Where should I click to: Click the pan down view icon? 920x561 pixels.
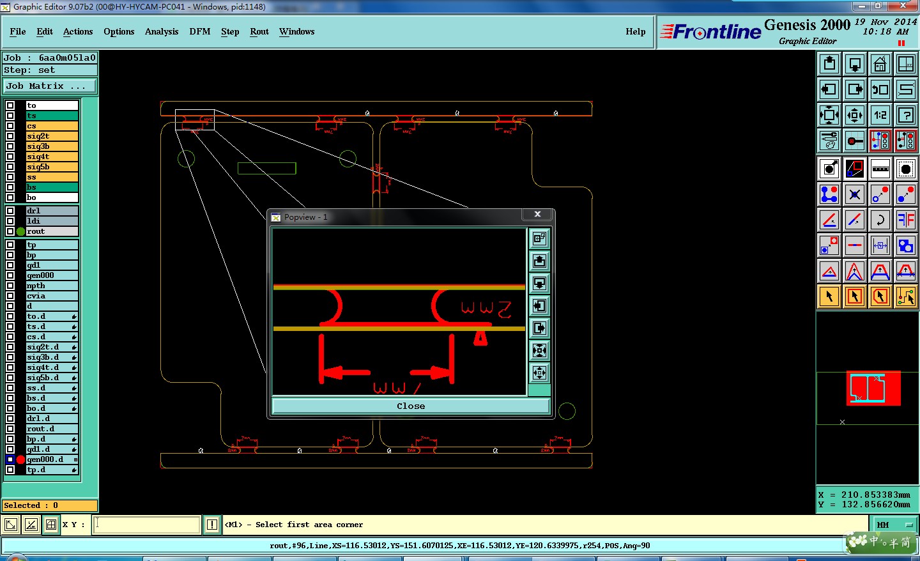[855, 64]
